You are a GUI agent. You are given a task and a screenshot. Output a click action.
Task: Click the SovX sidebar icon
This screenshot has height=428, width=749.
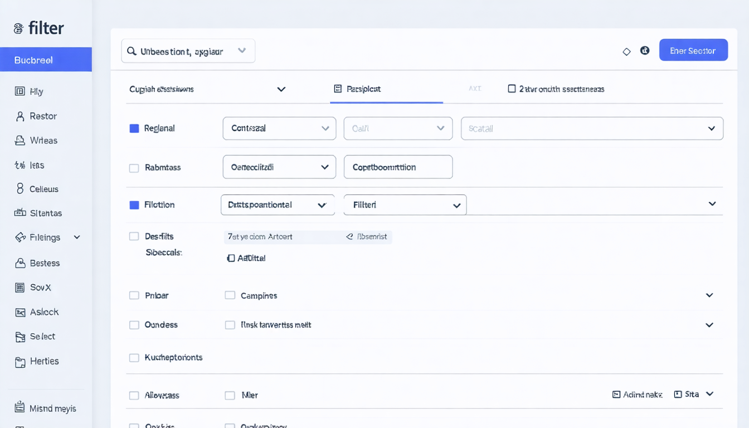(x=20, y=288)
